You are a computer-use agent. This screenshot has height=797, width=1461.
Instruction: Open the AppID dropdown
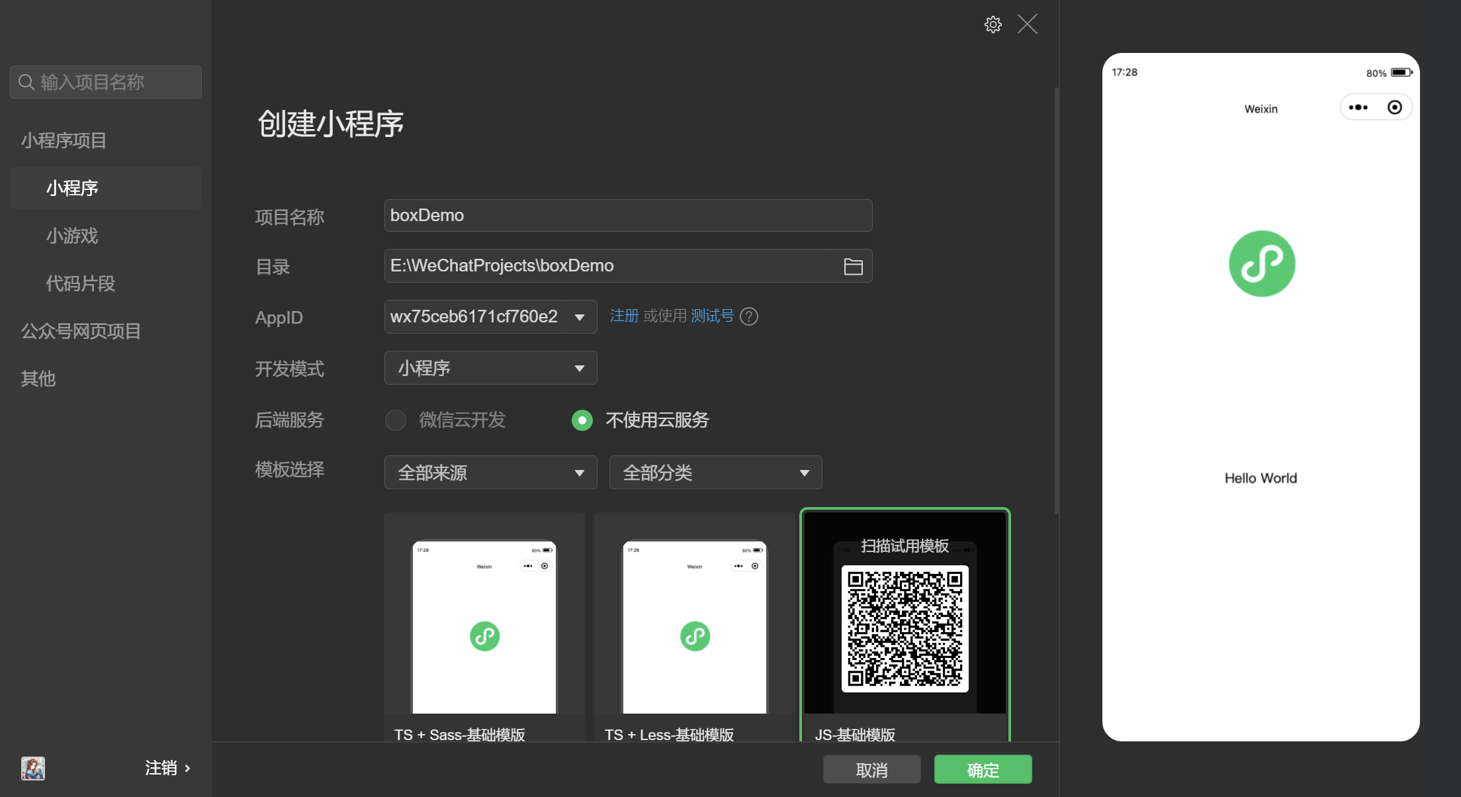[x=580, y=316]
